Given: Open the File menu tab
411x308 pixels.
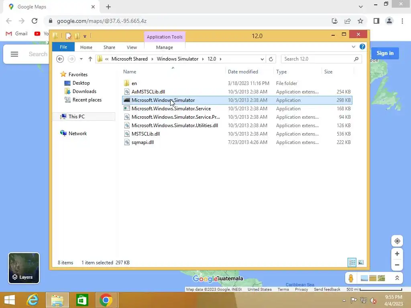Looking at the screenshot, I should click(63, 47).
